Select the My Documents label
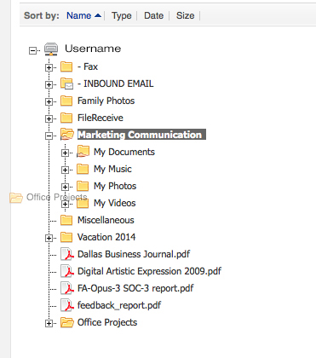 click(124, 153)
